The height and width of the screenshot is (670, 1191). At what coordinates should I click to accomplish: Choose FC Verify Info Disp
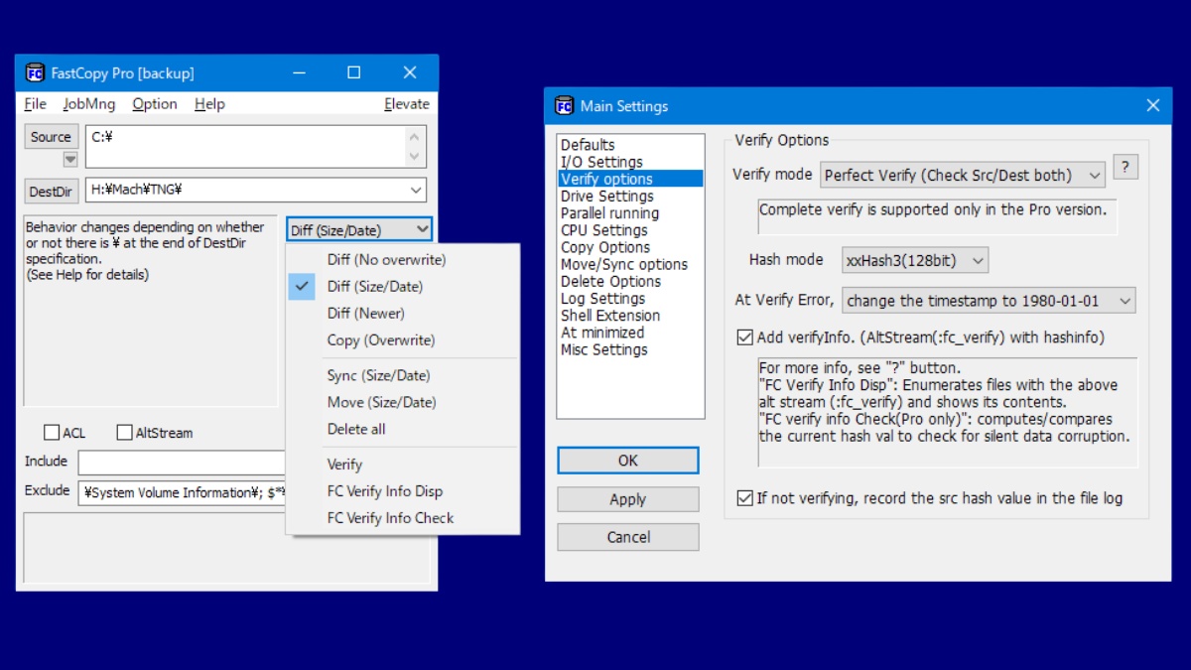pyautogui.click(x=402, y=491)
